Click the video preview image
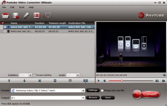This screenshot has height=106, width=167. coord(131,47)
